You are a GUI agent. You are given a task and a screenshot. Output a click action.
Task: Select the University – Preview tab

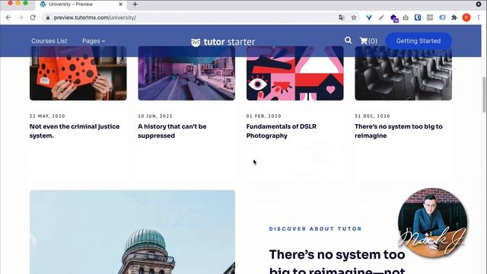(x=81, y=5)
